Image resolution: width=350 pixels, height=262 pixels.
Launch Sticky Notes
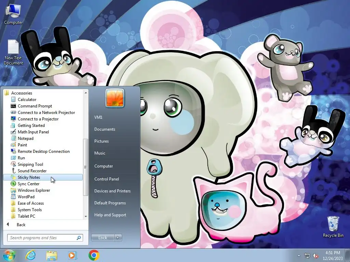click(x=43, y=177)
